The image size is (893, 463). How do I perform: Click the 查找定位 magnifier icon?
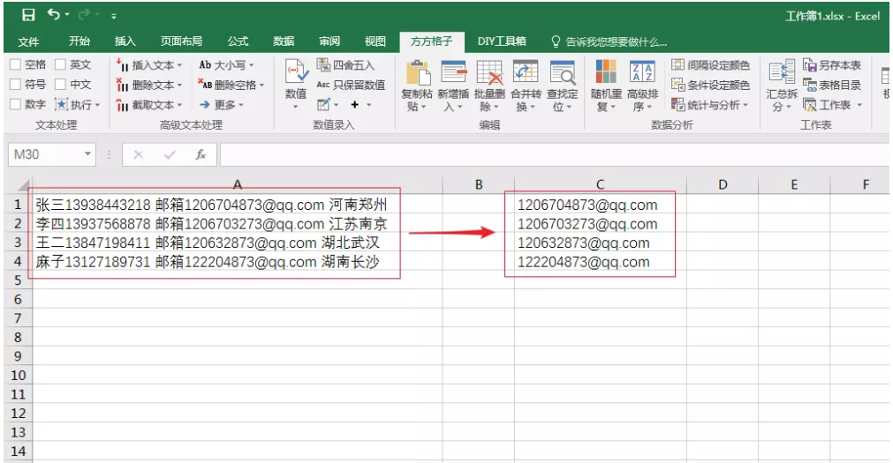[562, 73]
